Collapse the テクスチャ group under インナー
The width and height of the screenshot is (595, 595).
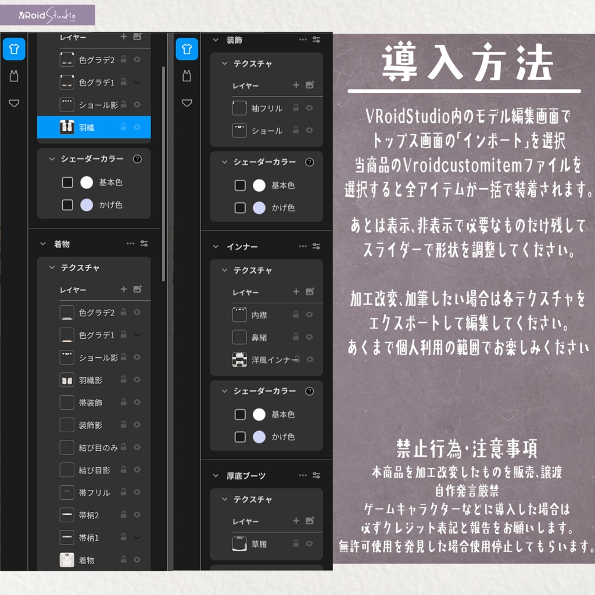click(x=224, y=270)
